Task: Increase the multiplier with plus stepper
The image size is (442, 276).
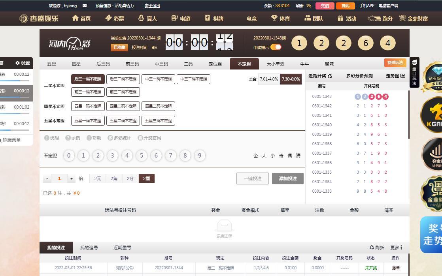Action: [72, 178]
